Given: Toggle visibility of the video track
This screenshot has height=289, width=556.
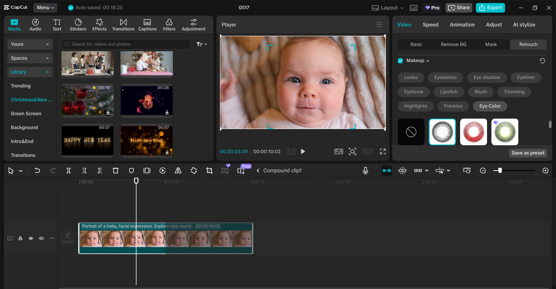Looking at the screenshot, I should (31, 238).
